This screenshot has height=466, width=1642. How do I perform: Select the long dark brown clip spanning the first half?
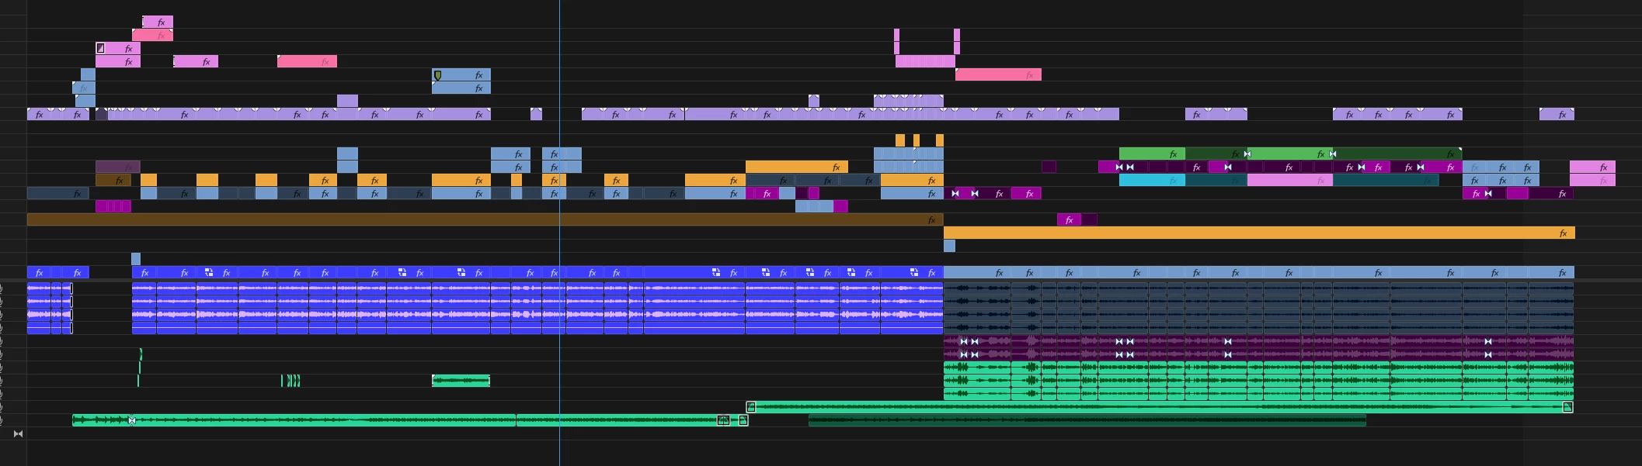[x=485, y=220]
